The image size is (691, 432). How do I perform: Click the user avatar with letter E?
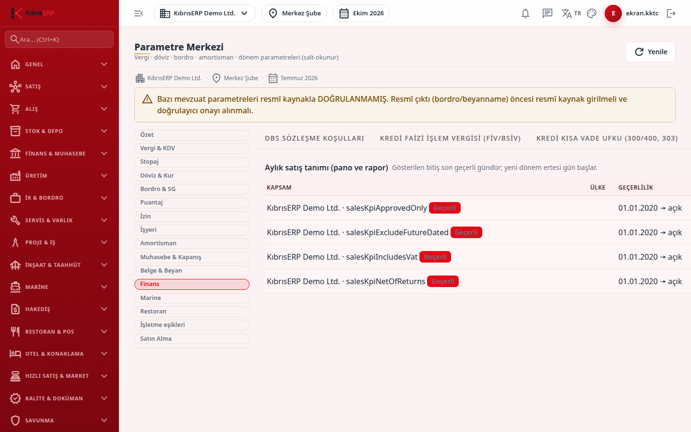coord(613,13)
